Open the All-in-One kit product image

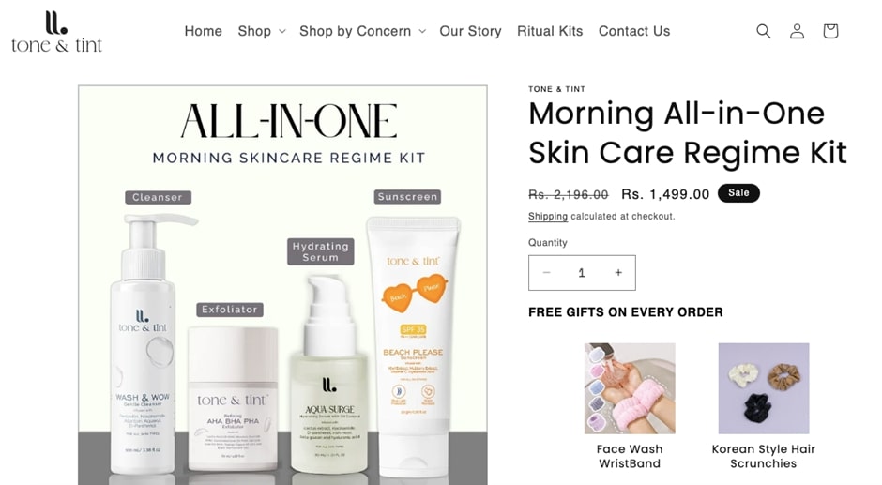click(x=283, y=284)
